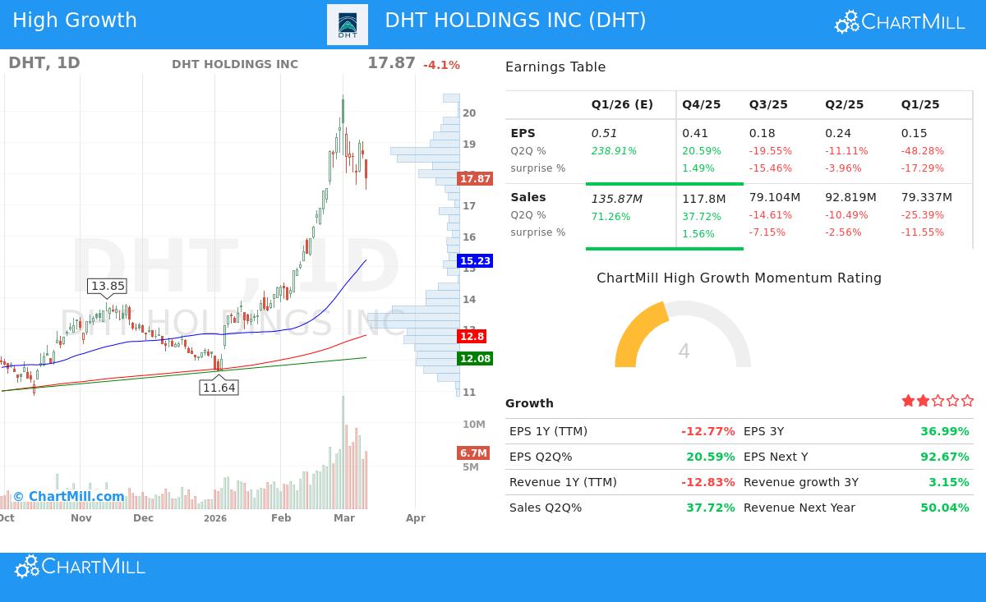Select the Q1/26 (E) column header

622,104
